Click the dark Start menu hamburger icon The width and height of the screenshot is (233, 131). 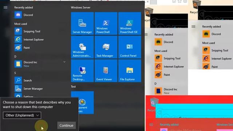pos(5,7)
